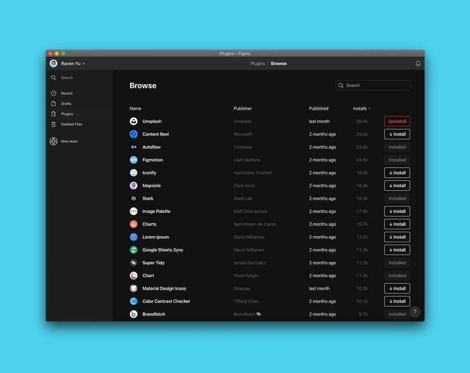Click Installed button for Stark
The width and height of the screenshot is (470, 373).
397,199
